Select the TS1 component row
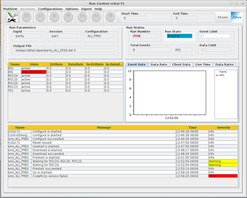 click(x=65, y=91)
